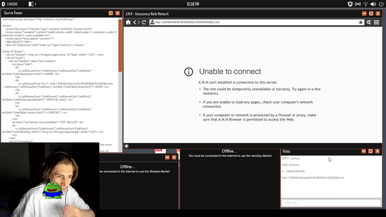Close the Notes window
386x217 pixels.
click(x=378, y=151)
